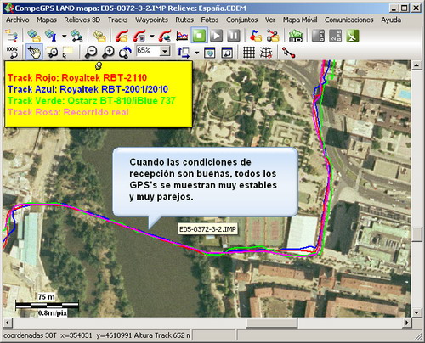Click the vertical scrollbar down arrow
This screenshot has width=425, height=343.
[416, 312]
